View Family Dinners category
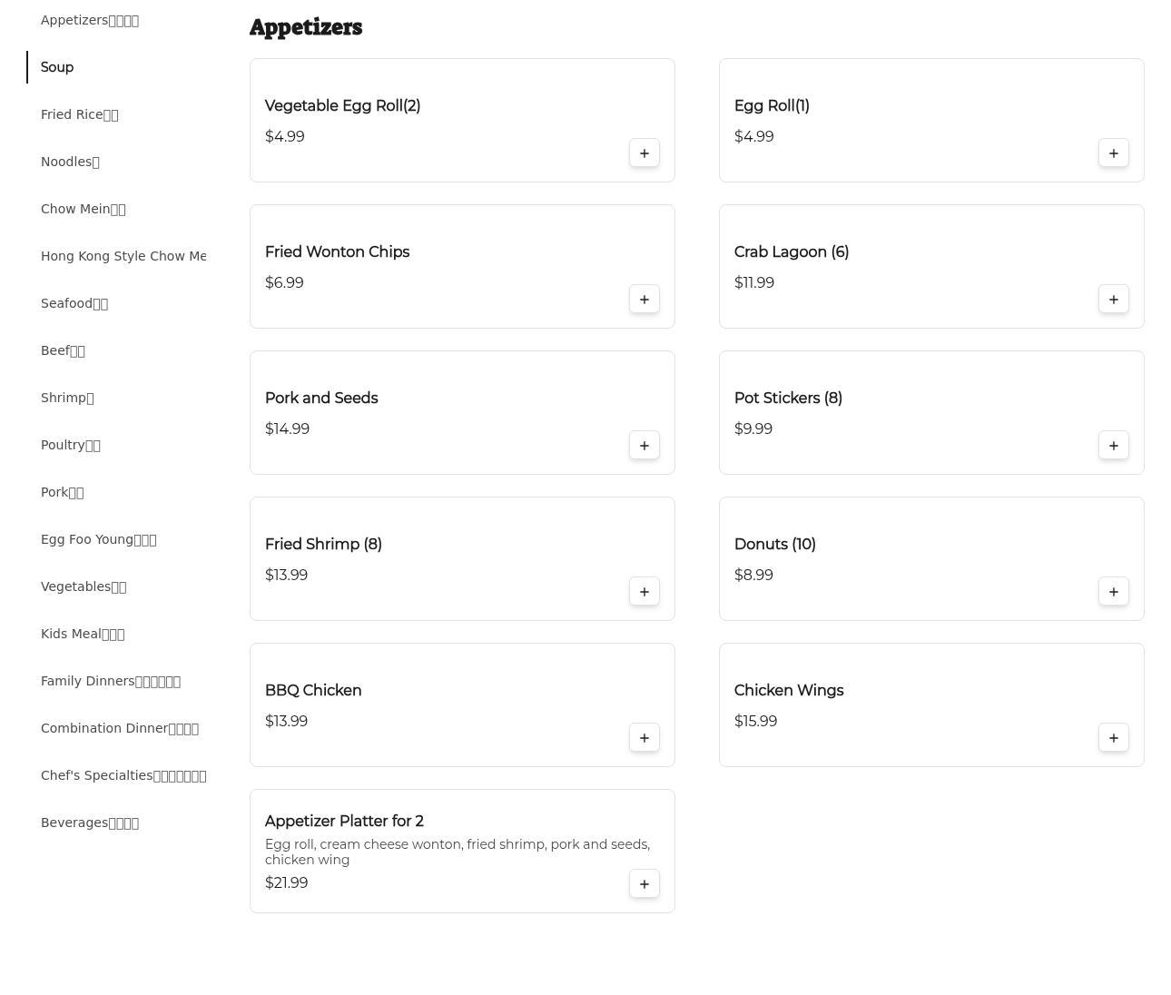 (110, 681)
